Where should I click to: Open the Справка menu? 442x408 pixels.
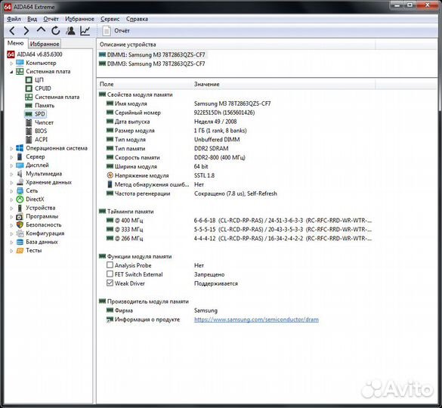pos(137,19)
